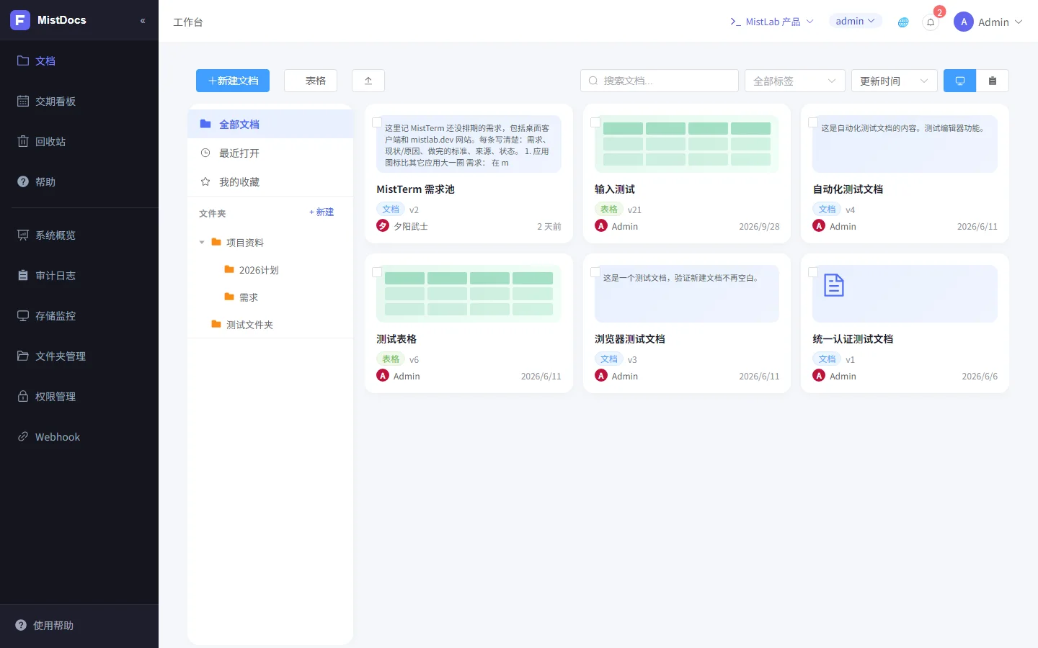This screenshot has height=648, width=1038.
Task: Tick the checkbox on 统一认证测试文档 card
Action: coord(813,272)
